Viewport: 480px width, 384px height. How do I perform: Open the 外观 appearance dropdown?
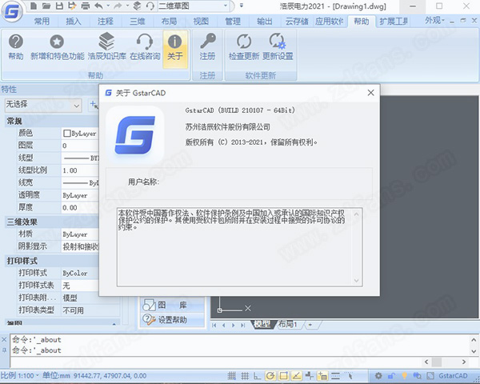point(434,21)
